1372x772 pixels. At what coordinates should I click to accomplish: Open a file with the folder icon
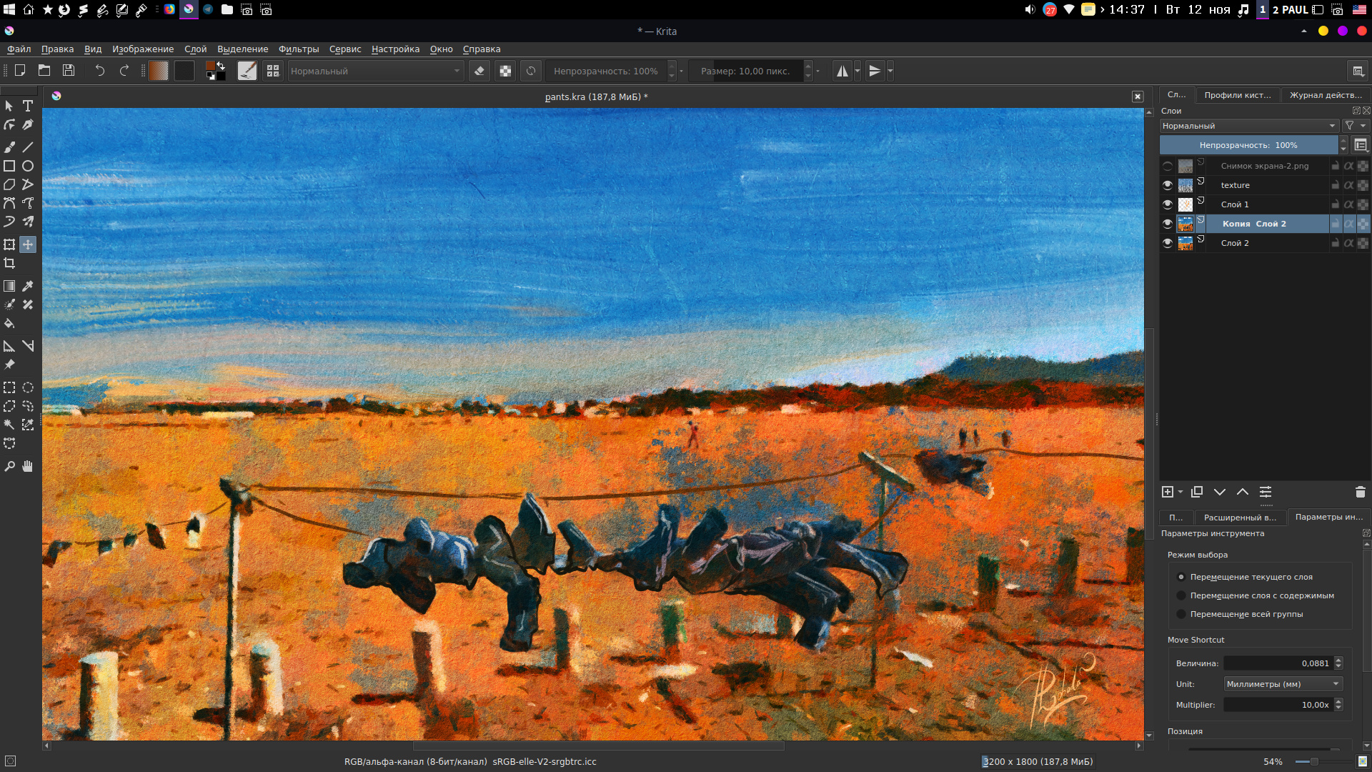coord(44,71)
